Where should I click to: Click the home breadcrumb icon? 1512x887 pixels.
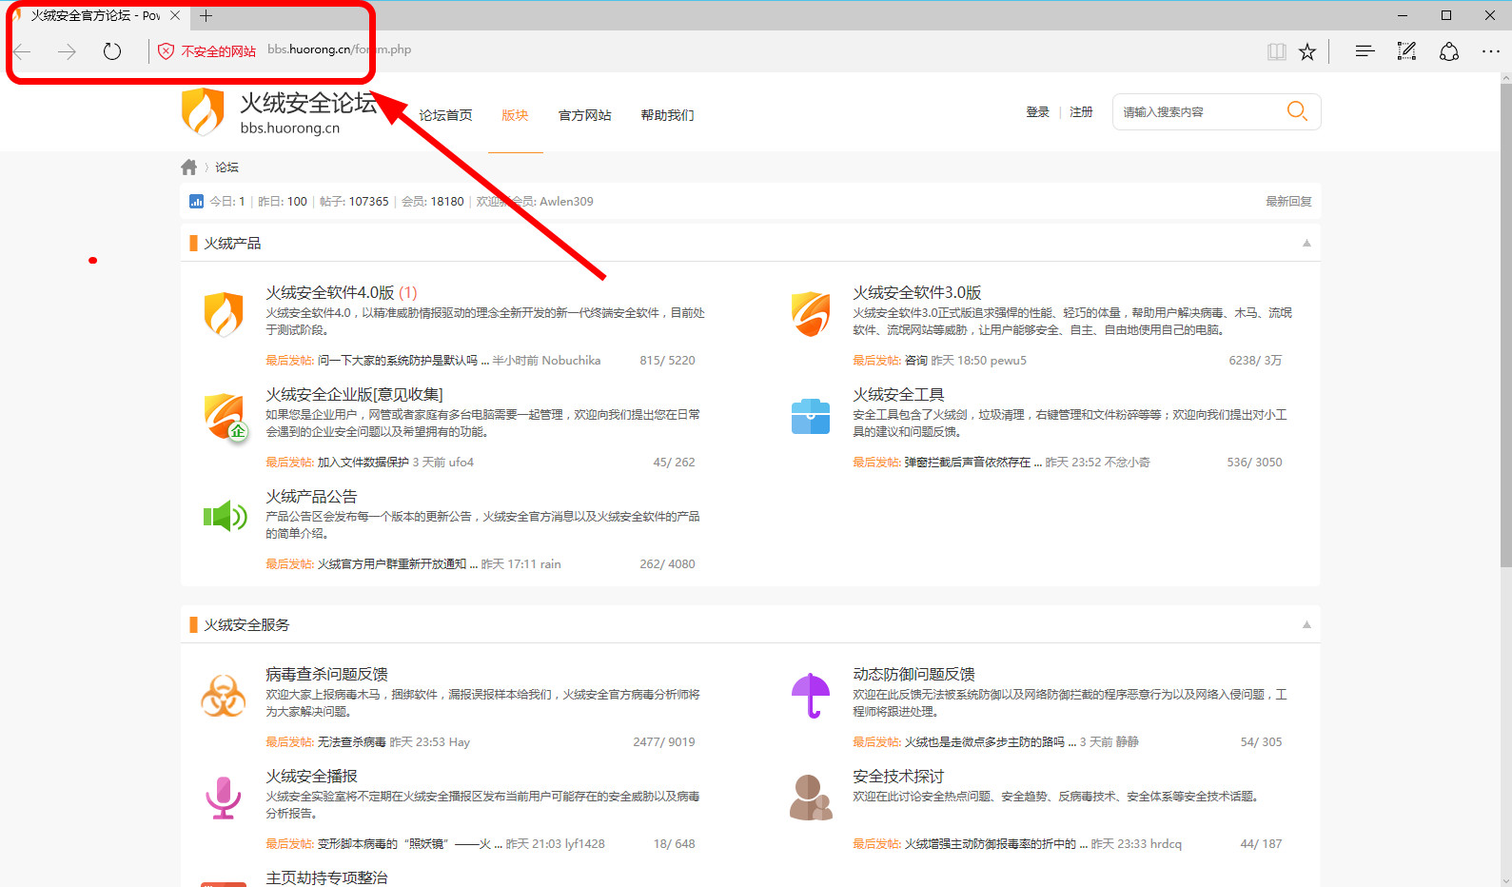pyautogui.click(x=189, y=168)
